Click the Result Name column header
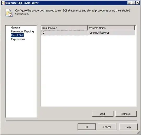141x135 pixels. [64, 28]
